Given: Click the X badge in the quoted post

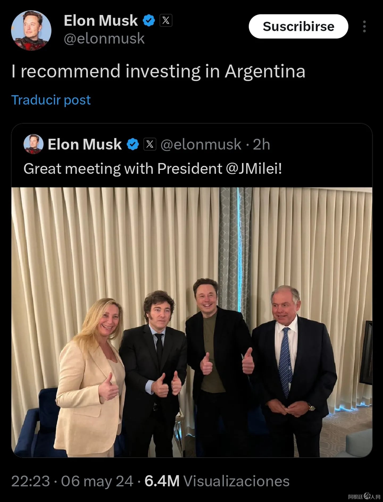Looking at the screenshot, I should [150, 144].
